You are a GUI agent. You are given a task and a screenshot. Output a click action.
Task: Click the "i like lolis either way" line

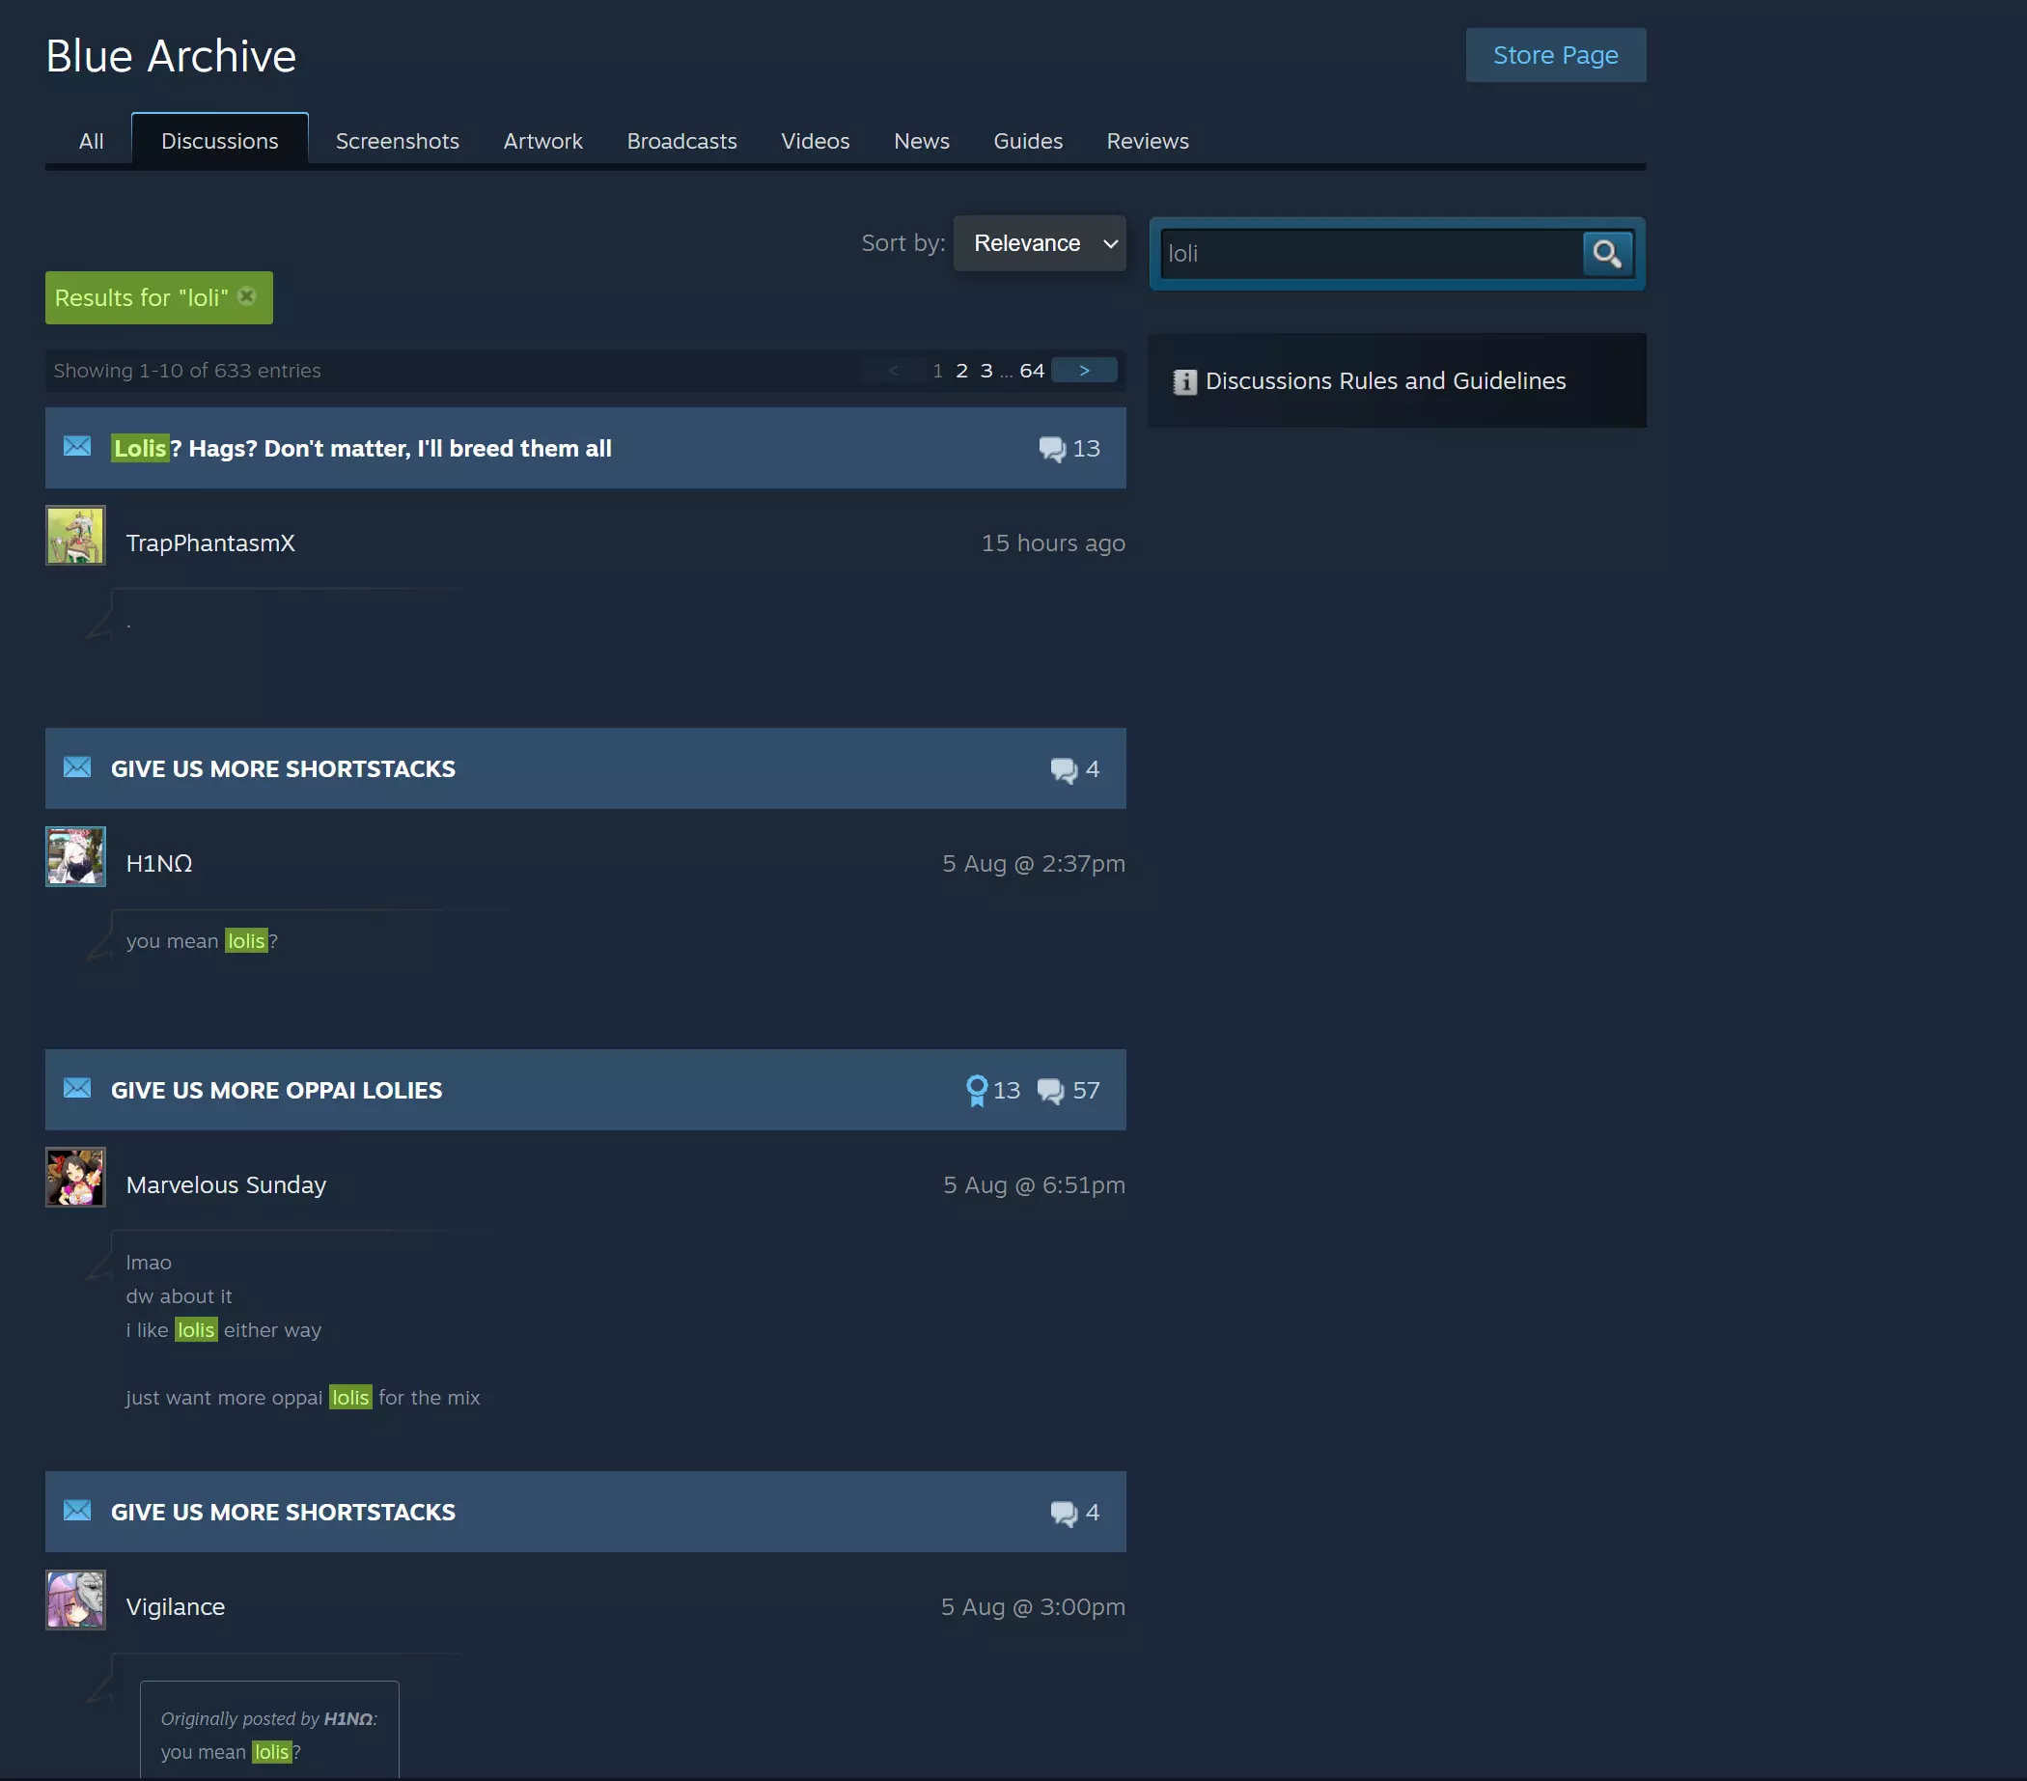pos(223,1330)
